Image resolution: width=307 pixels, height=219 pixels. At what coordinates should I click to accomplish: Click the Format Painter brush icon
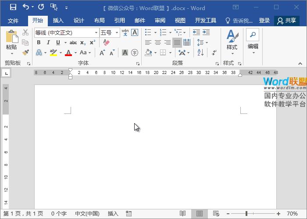pyautogui.click(x=25, y=53)
